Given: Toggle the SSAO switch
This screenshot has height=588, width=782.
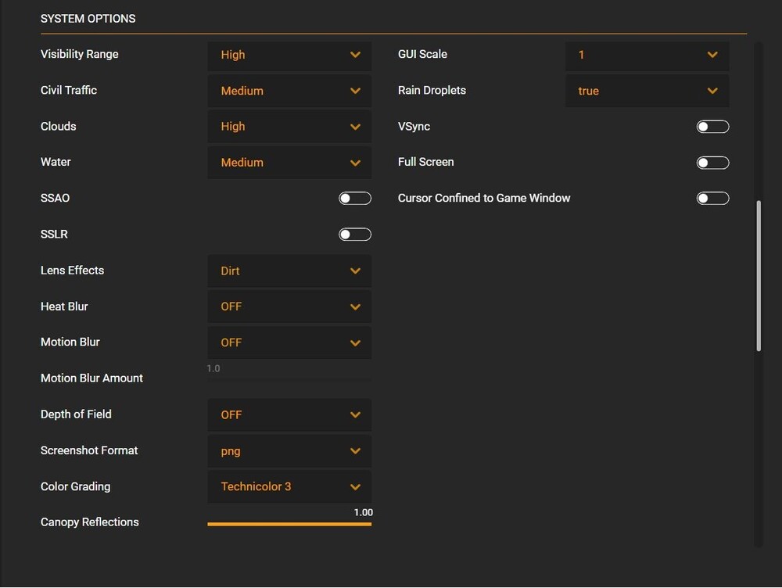Looking at the screenshot, I should [354, 199].
